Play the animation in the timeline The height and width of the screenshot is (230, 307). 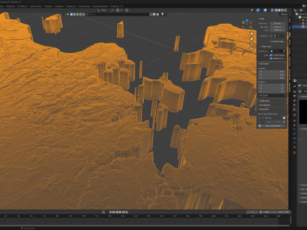coord(120,212)
